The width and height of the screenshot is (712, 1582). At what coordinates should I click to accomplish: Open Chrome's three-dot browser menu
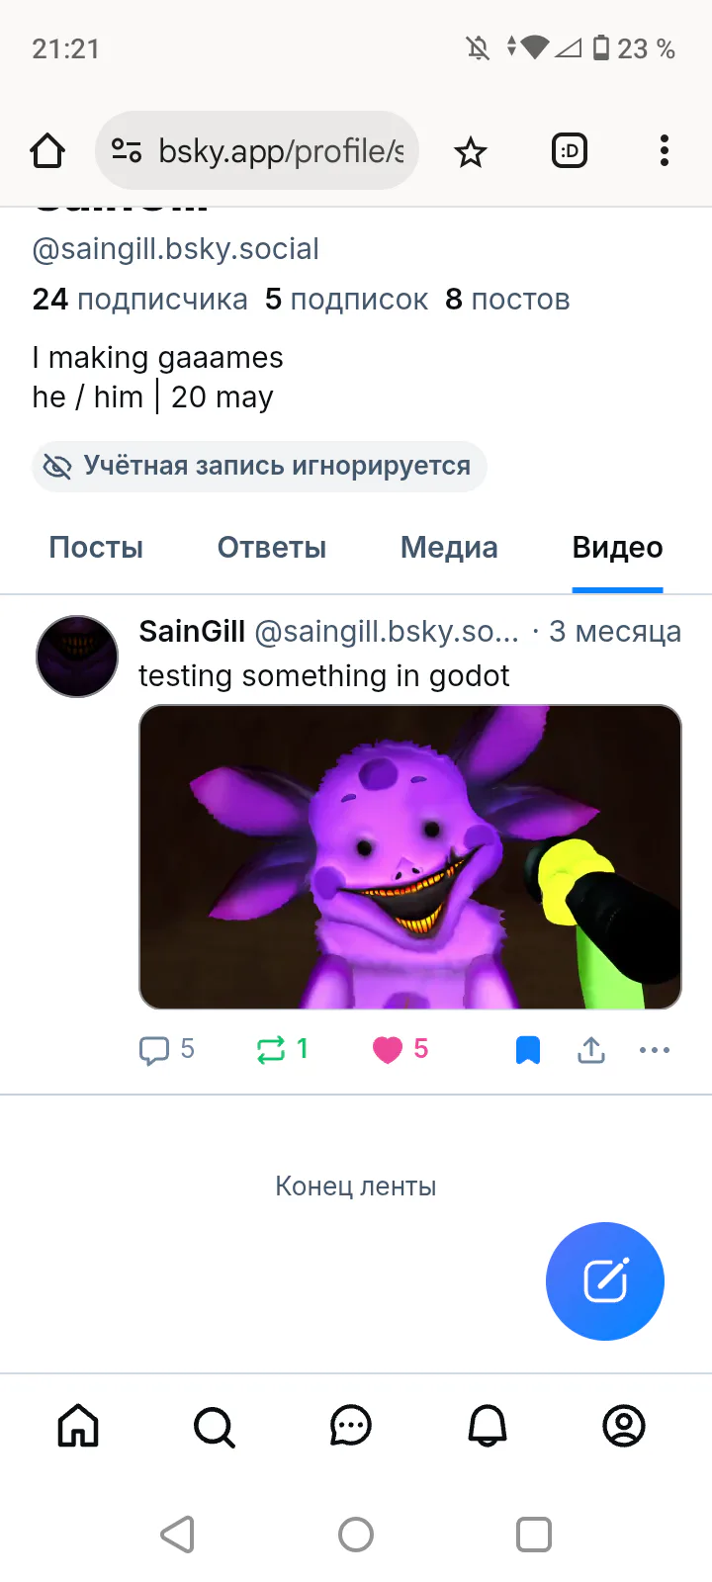664,151
